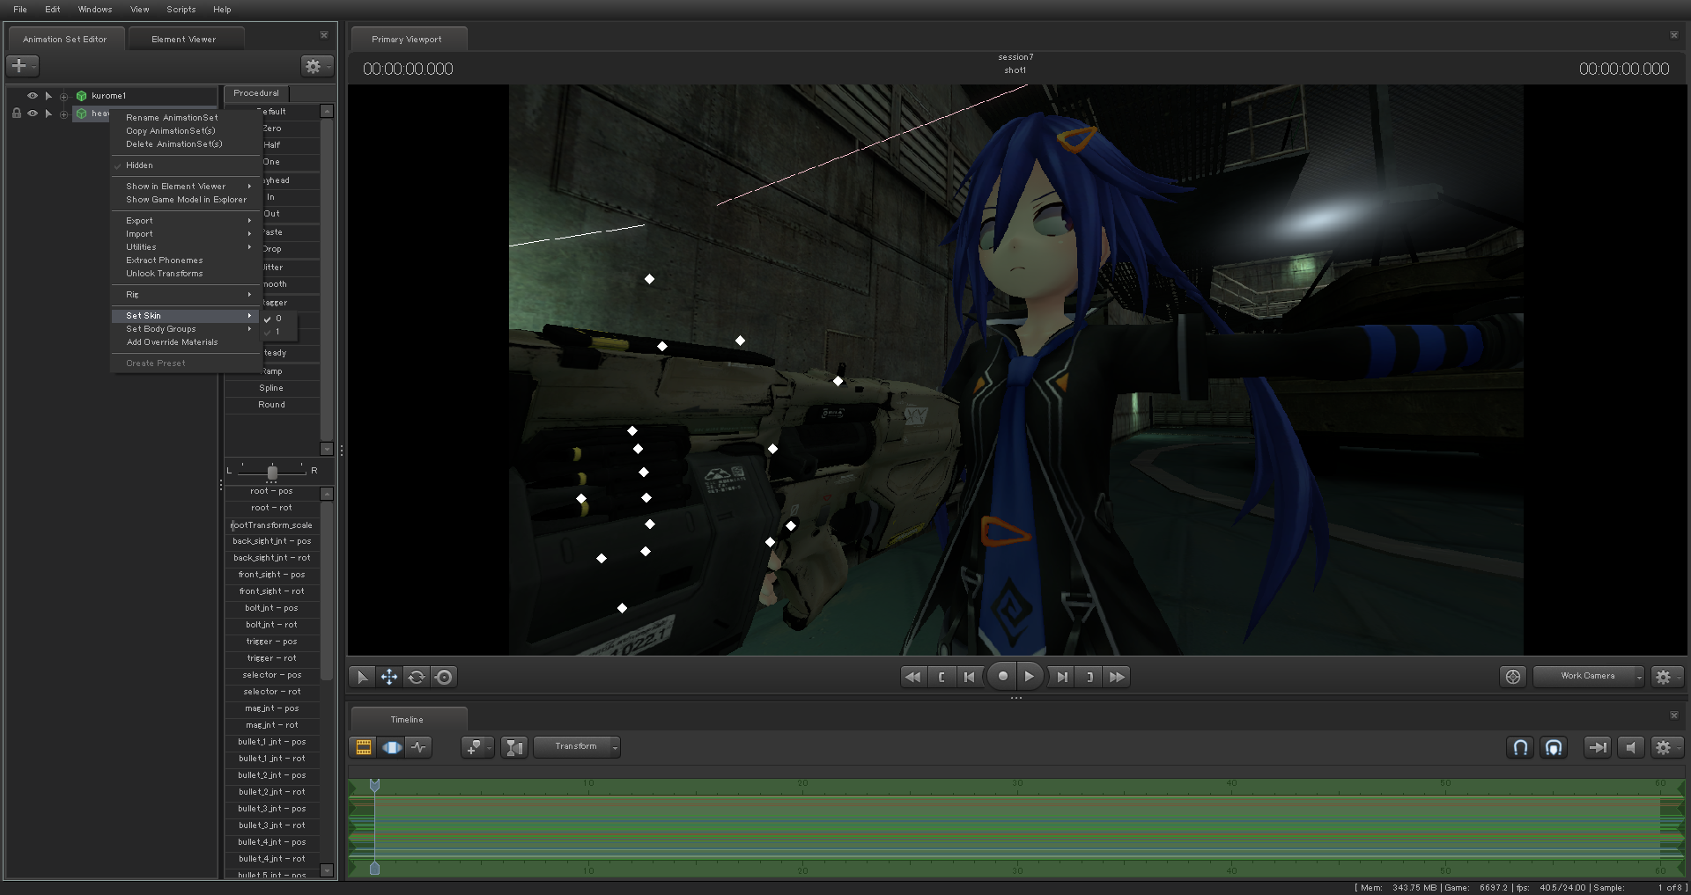Image resolution: width=1691 pixels, height=895 pixels.
Task: Click the L/R balance slider handle
Action: pyautogui.click(x=272, y=472)
